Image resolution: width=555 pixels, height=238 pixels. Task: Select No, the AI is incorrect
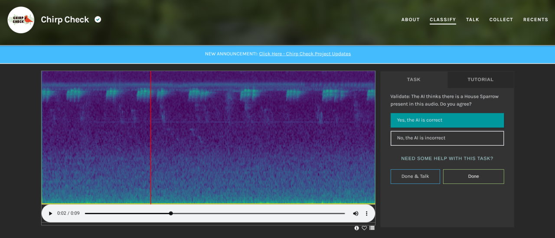click(447, 138)
